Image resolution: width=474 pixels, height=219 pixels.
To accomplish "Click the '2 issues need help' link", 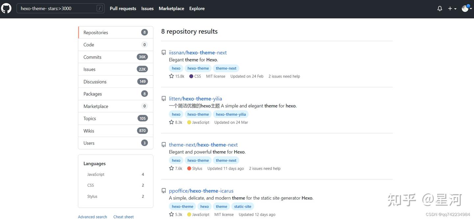I will tap(284, 76).
